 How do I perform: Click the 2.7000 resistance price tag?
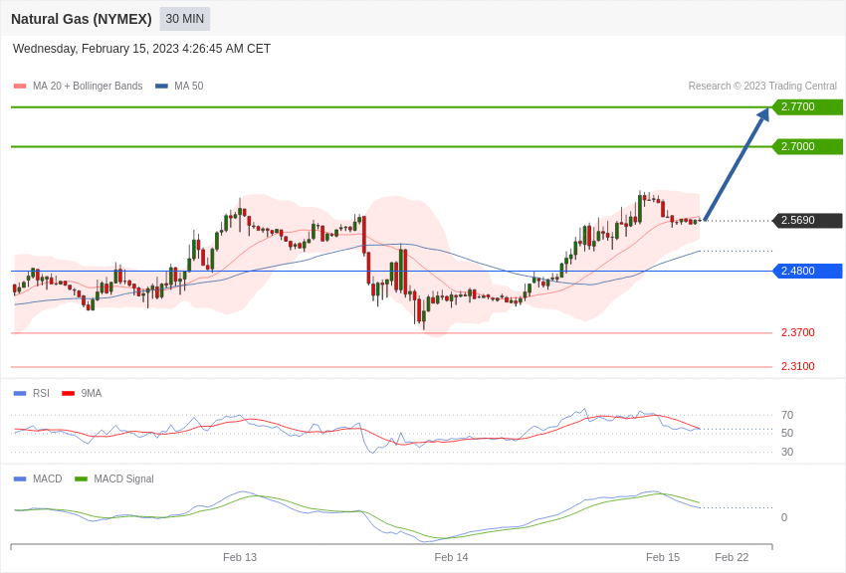click(807, 147)
